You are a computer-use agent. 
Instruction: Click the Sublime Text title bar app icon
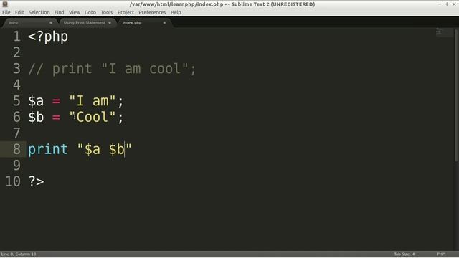5,4
